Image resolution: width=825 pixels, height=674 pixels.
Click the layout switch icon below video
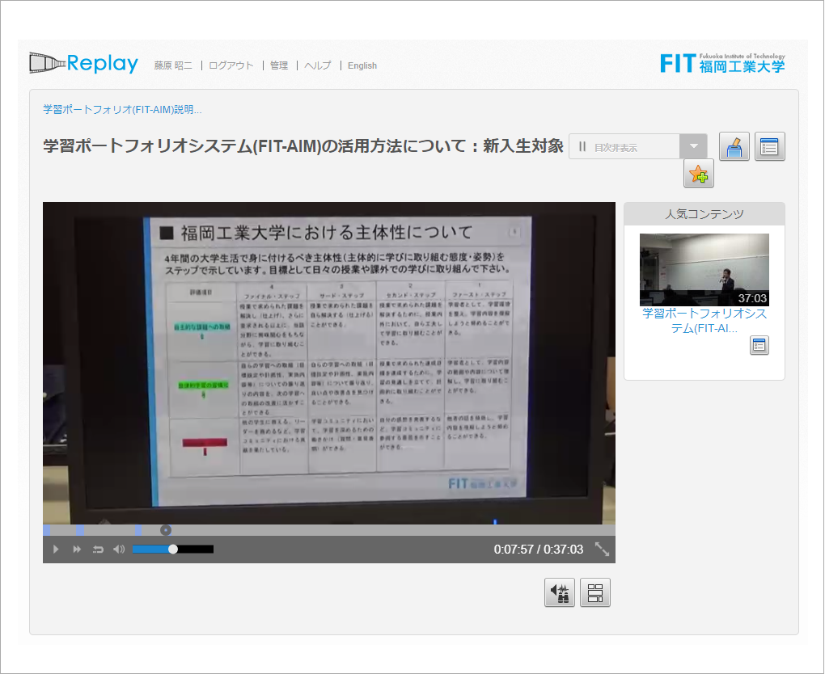pos(595,593)
